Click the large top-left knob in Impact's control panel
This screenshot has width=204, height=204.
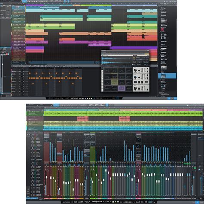[135, 71]
